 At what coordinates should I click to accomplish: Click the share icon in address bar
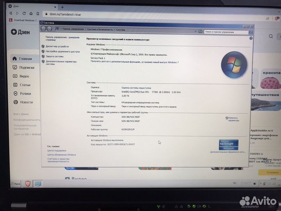pyautogui.click(x=267, y=18)
